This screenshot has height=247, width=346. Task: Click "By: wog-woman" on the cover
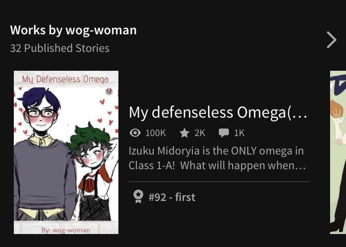[66, 230]
